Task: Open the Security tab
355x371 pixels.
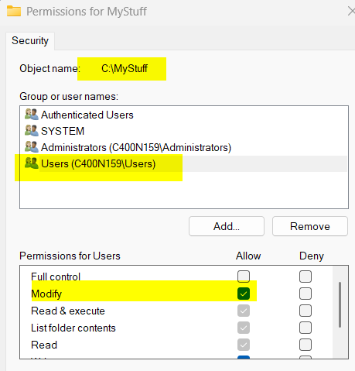Action: pyautogui.click(x=30, y=41)
